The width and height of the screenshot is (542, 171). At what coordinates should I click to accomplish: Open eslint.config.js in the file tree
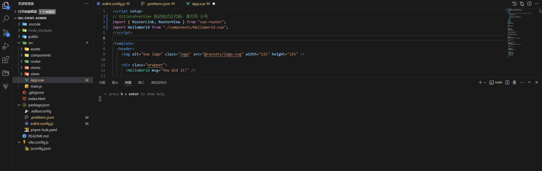point(53,124)
